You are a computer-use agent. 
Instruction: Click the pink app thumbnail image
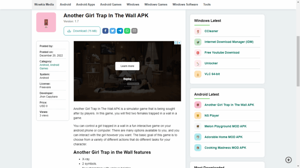tap(46, 22)
